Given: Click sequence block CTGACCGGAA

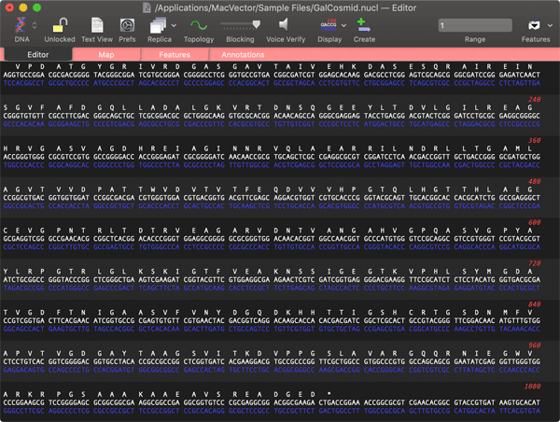Looking at the screenshot, I should click(340, 402).
